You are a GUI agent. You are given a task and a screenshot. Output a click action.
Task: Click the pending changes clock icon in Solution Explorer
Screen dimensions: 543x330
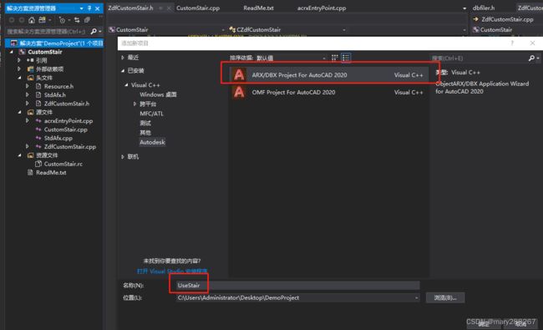62,20
